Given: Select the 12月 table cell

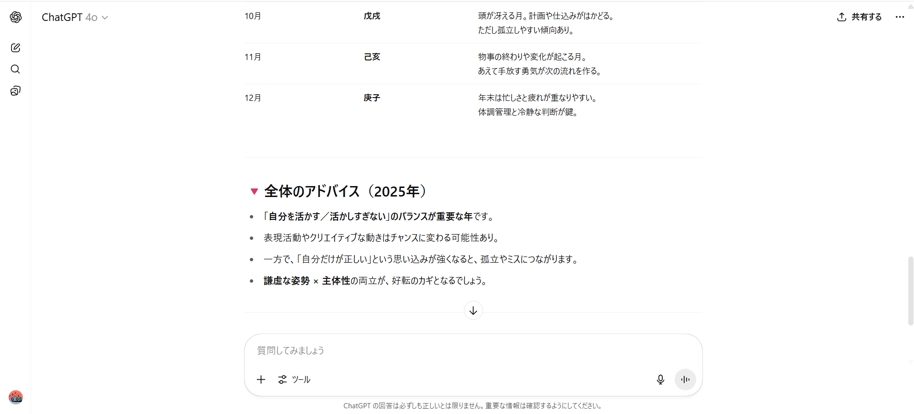Looking at the screenshot, I should click(253, 98).
